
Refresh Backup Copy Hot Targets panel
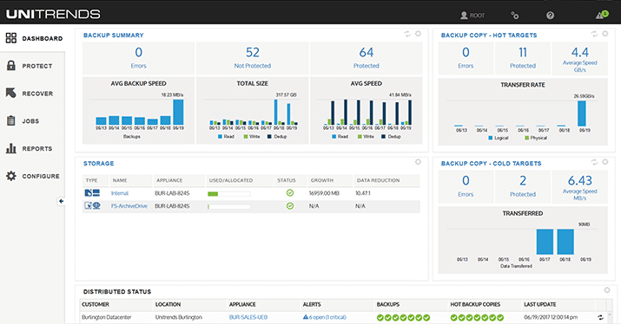594,34
